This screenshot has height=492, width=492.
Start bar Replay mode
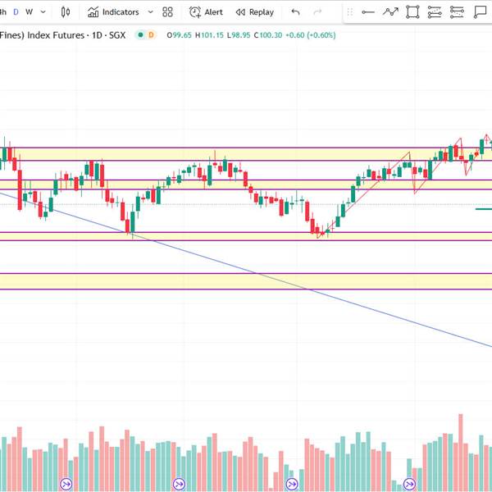click(x=255, y=12)
